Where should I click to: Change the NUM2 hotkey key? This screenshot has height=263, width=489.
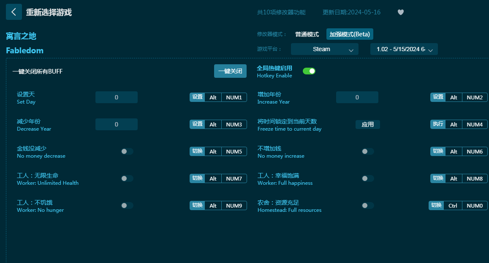[x=475, y=97]
